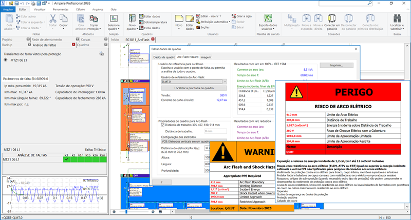Click the Cortar scissors icon
This screenshot has height=220, width=411.
coord(52,19)
